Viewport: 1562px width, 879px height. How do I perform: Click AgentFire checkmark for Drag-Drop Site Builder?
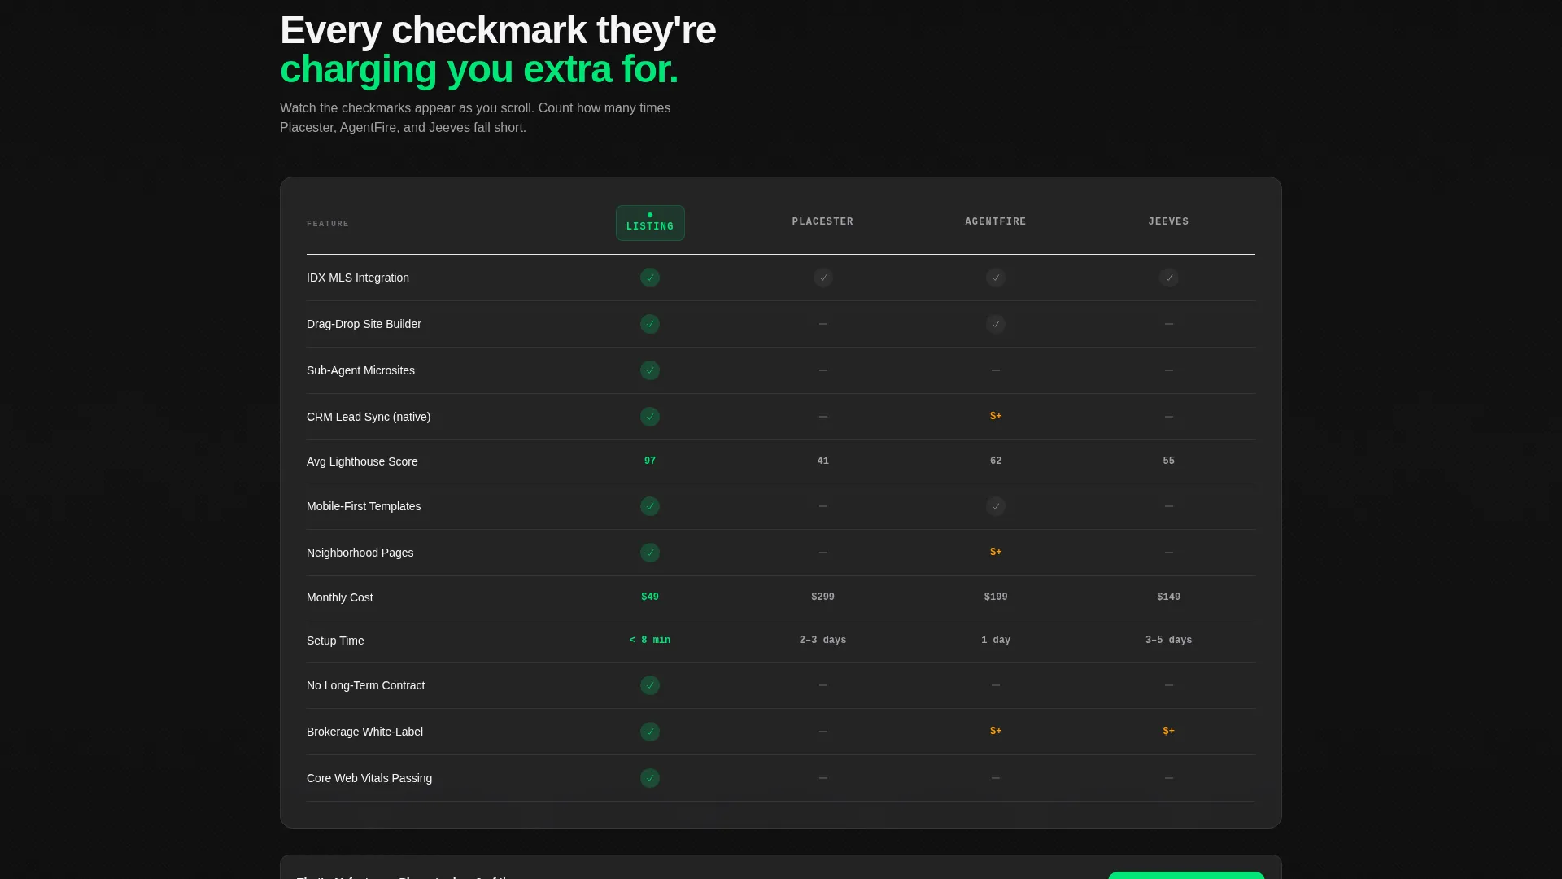click(x=996, y=324)
